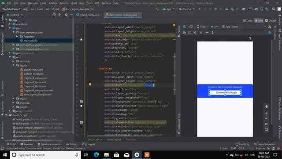Open the Logcat tool window

click(x=89, y=144)
